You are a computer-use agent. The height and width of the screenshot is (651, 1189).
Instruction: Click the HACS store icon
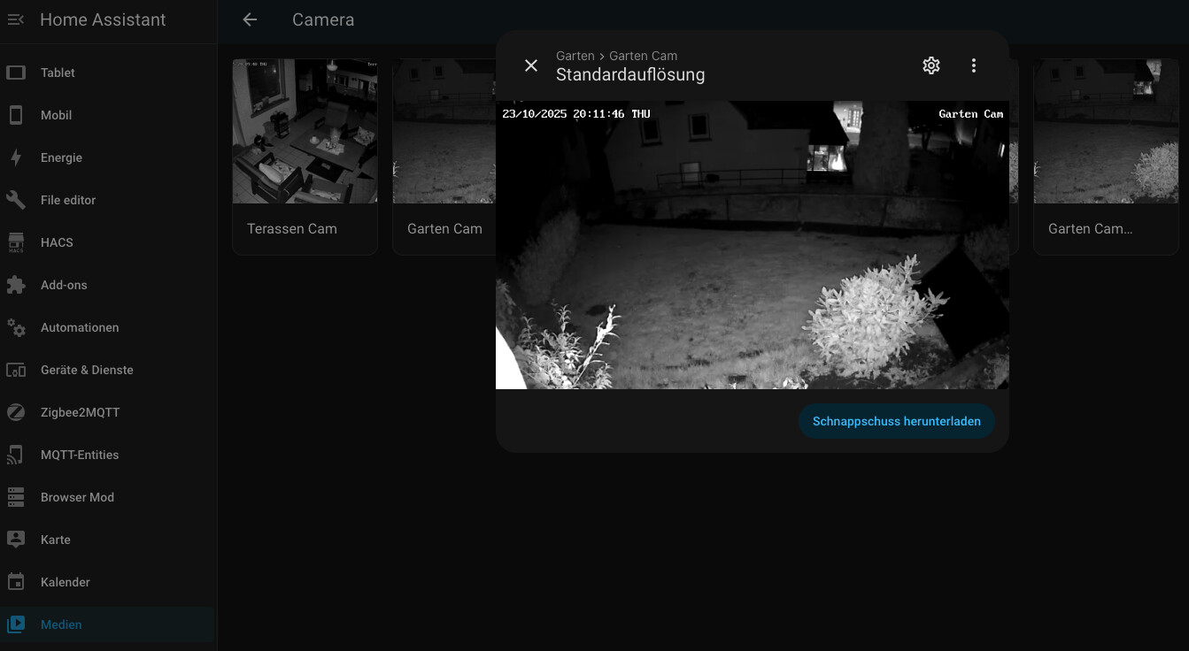(x=16, y=242)
